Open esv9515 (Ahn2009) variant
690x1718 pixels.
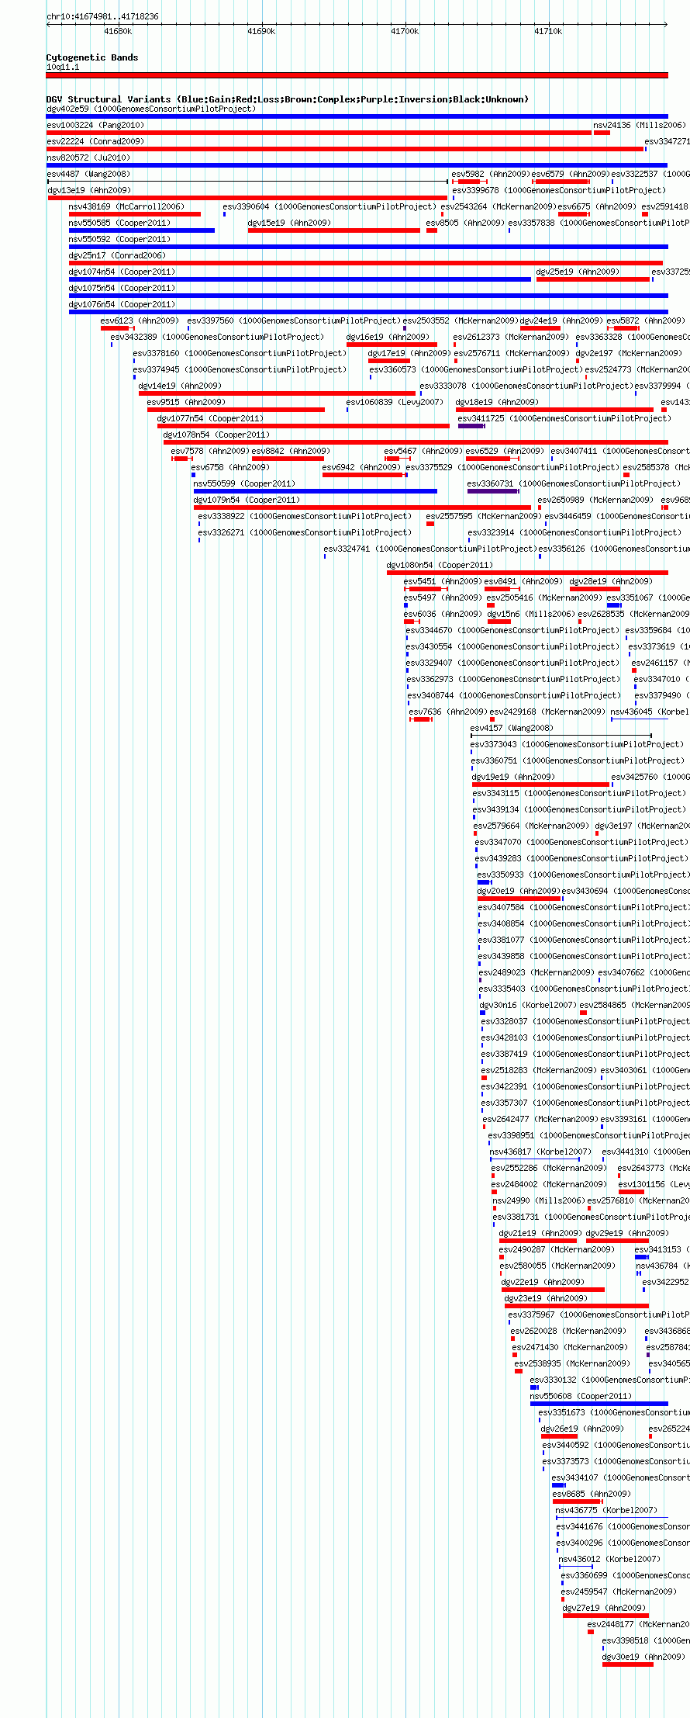186,402
